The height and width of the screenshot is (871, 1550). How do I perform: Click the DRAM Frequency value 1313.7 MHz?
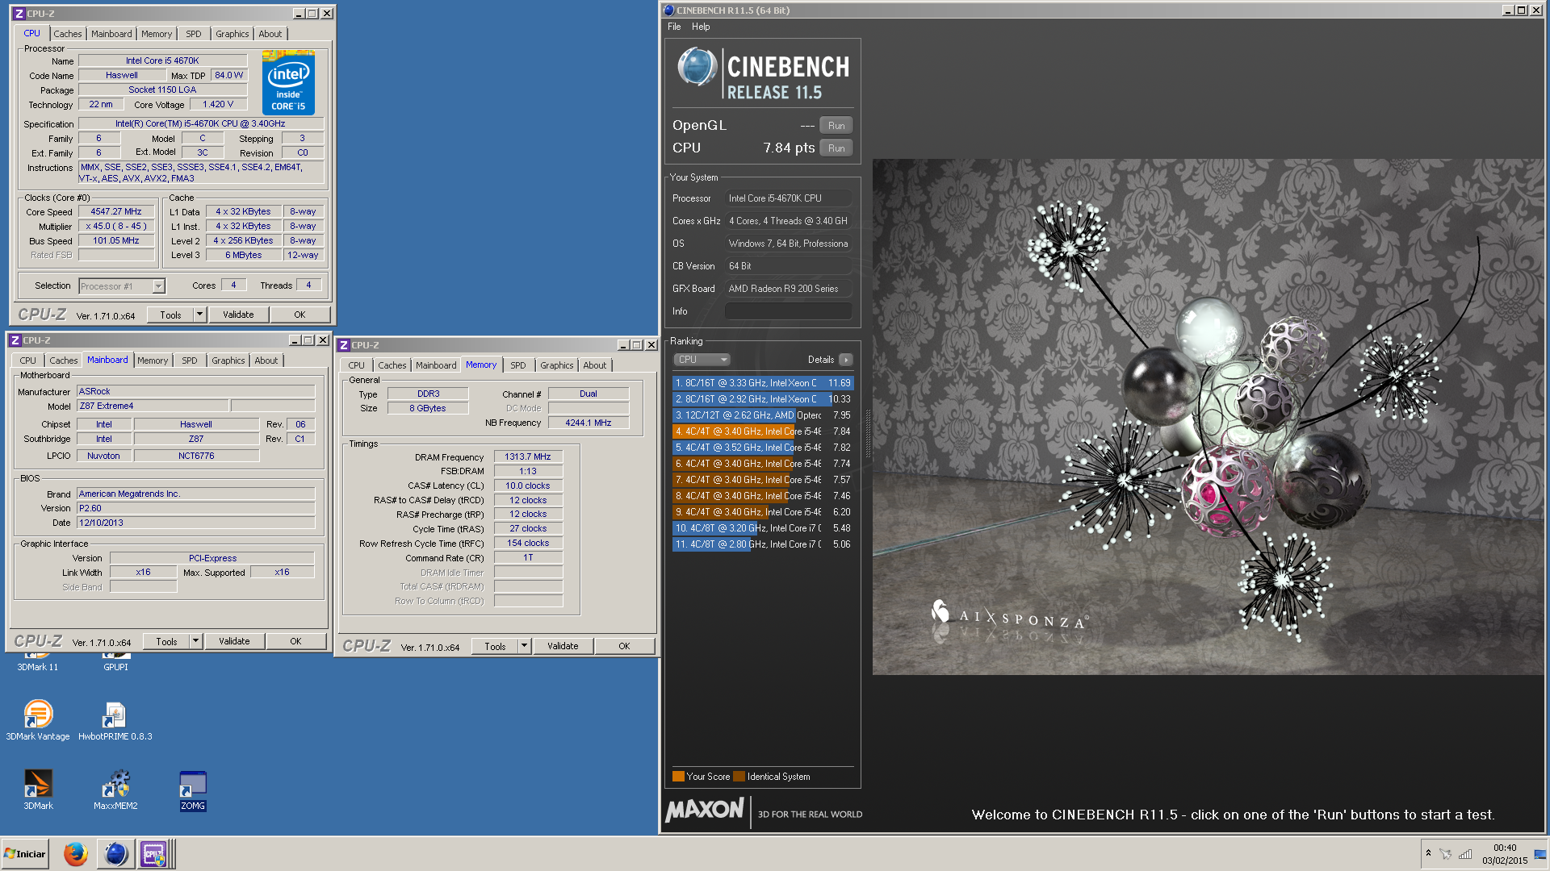click(528, 456)
